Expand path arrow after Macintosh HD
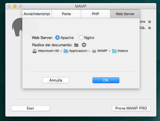The height and width of the screenshot is (121, 160). click(x=61, y=51)
